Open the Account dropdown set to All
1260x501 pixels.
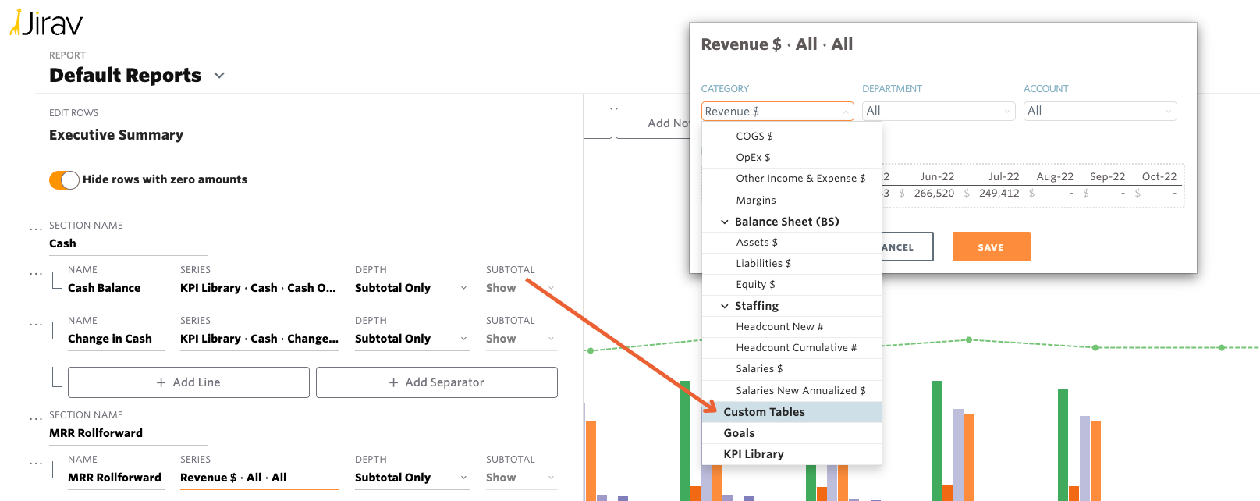point(1099,111)
